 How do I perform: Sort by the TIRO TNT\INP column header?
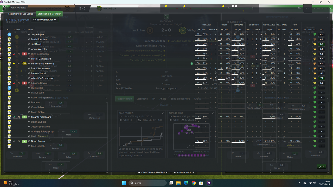(x=294, y=30)
